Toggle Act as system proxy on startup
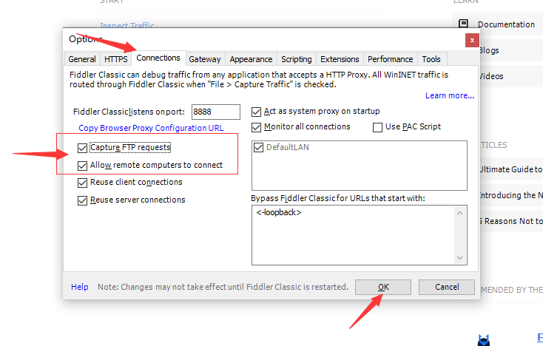This screenshot has height=346, width=543. pos(256,112)
